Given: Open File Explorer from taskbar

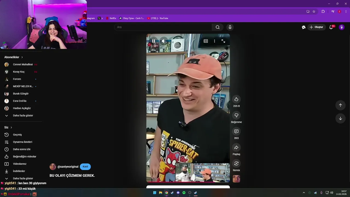Looking at the screenshot, I should pyautogui.click(x=161, y=193).
